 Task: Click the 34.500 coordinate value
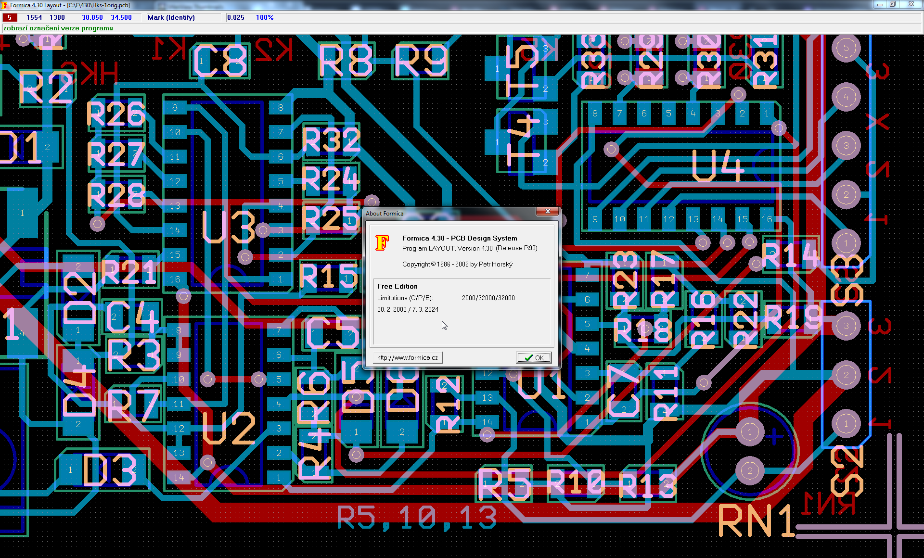click(121, 17)
